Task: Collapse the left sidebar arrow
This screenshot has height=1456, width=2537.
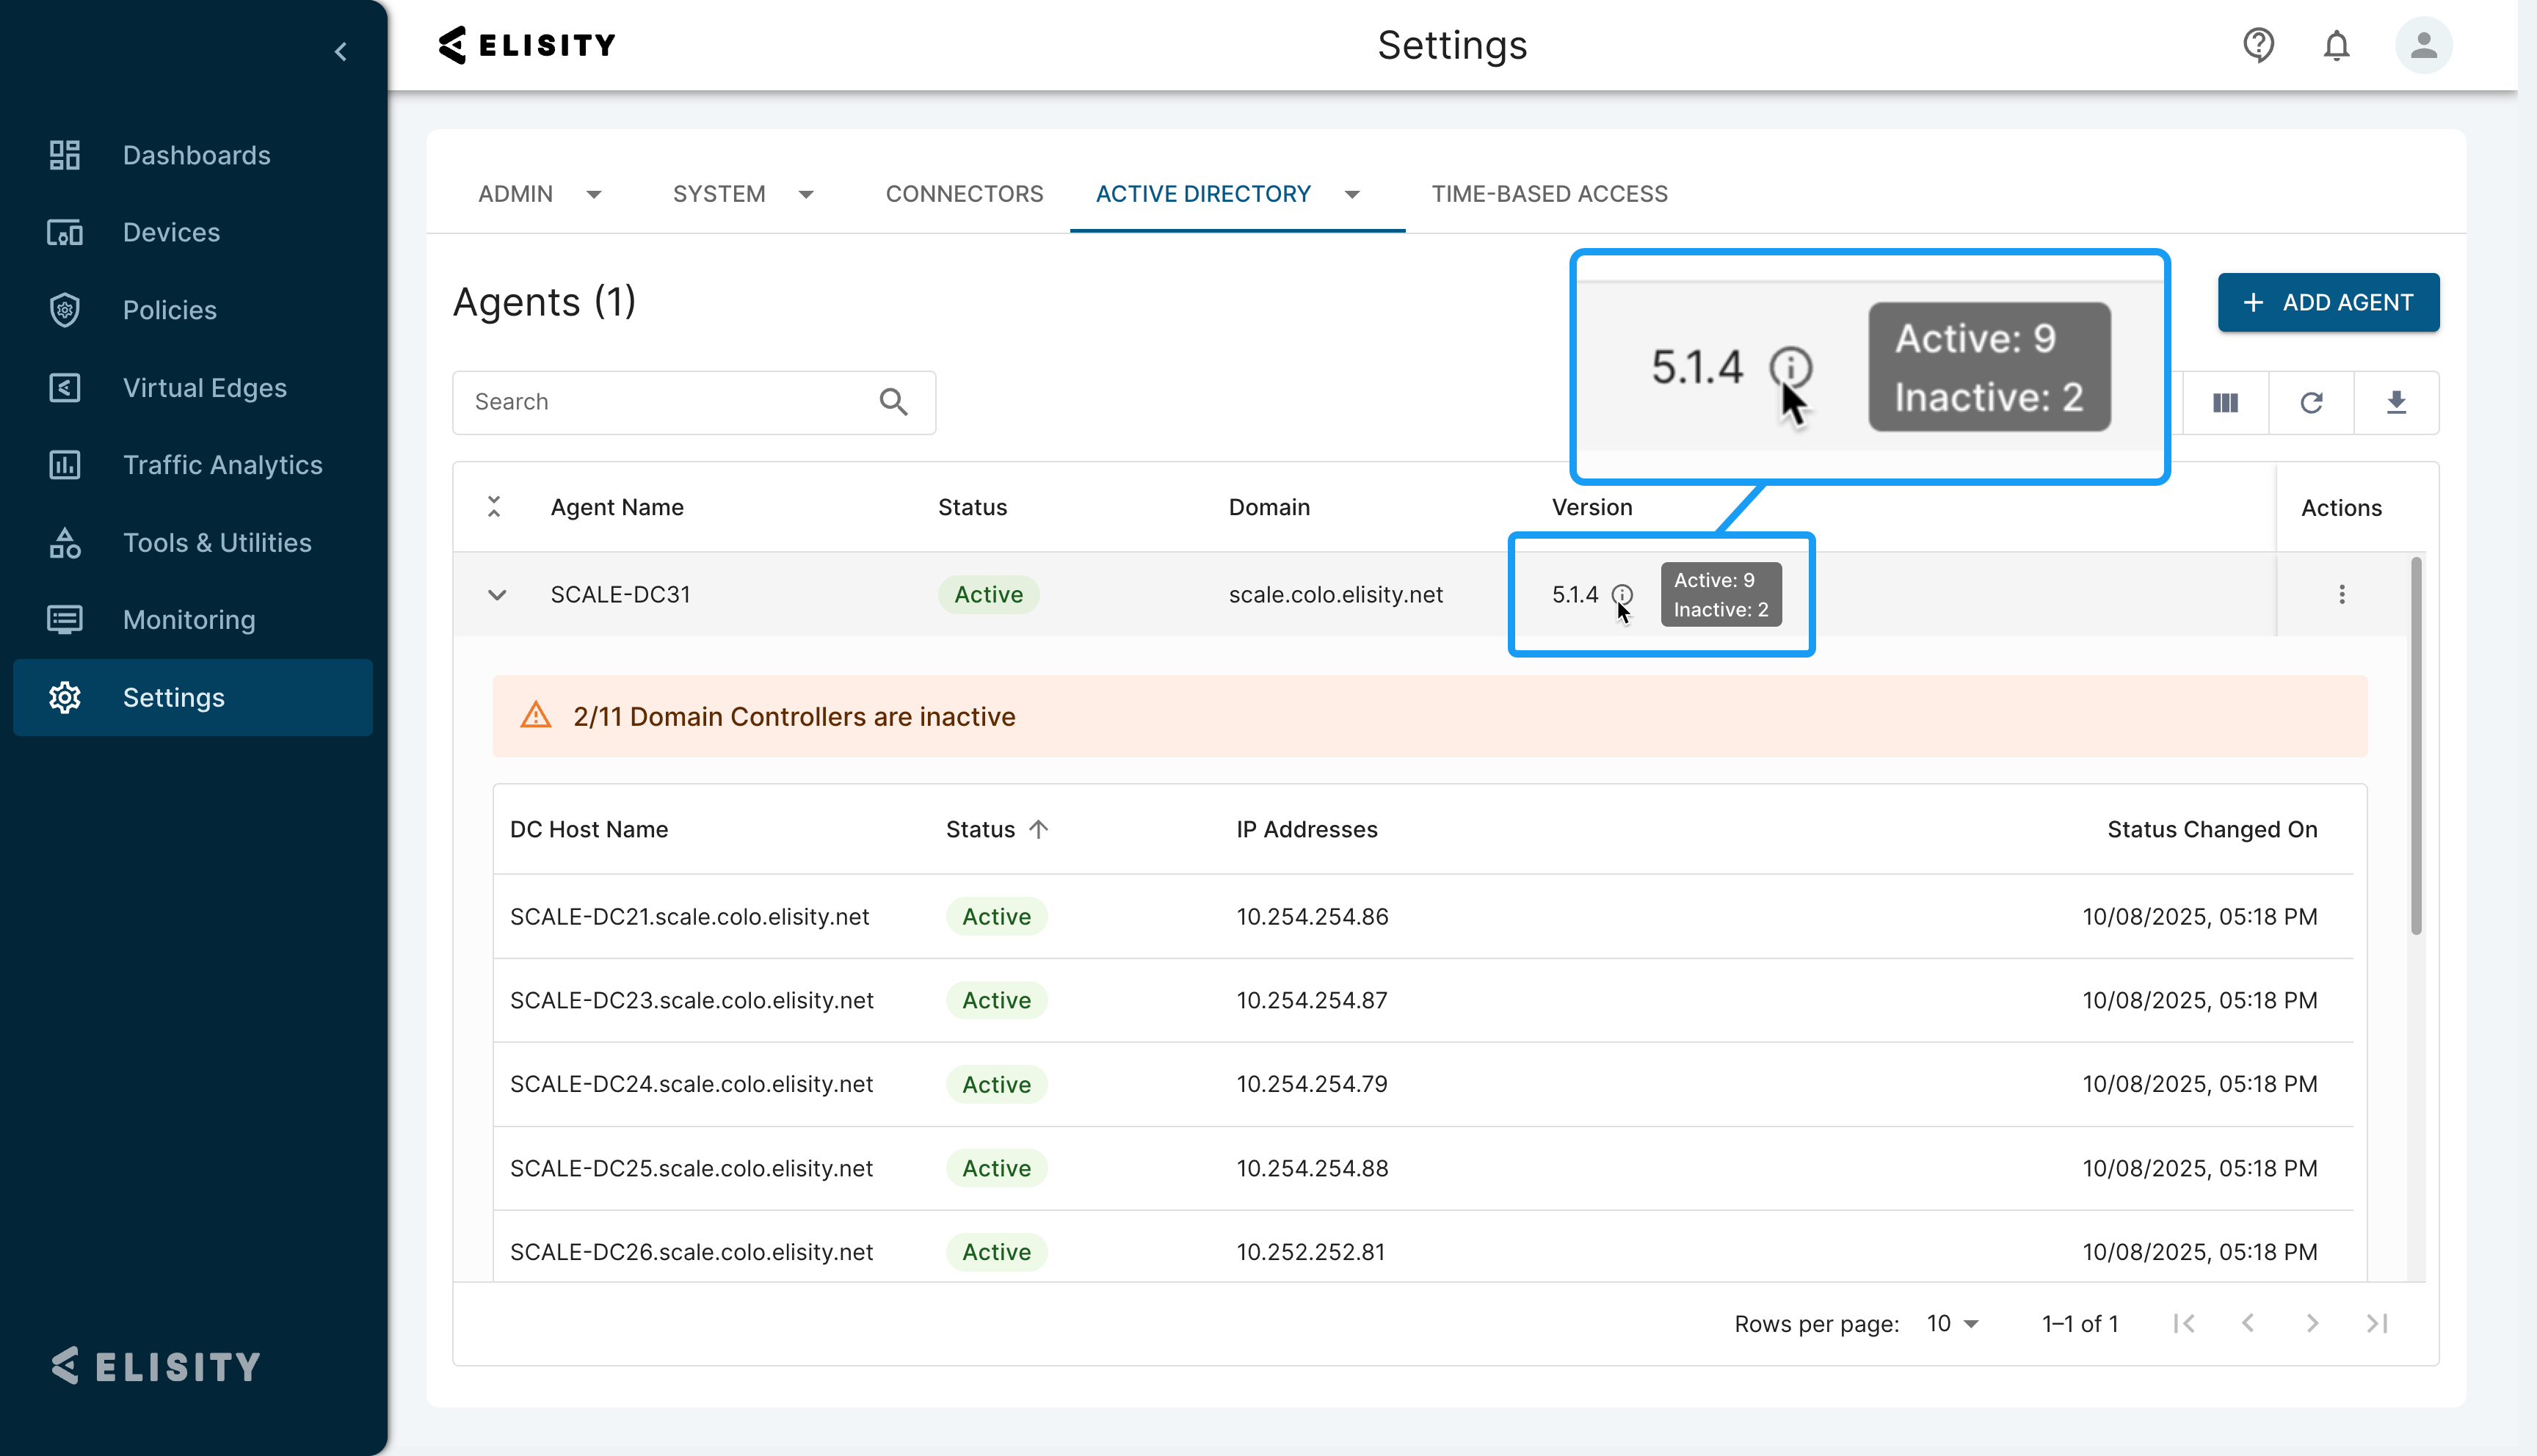Action: (x=341, y=51)
